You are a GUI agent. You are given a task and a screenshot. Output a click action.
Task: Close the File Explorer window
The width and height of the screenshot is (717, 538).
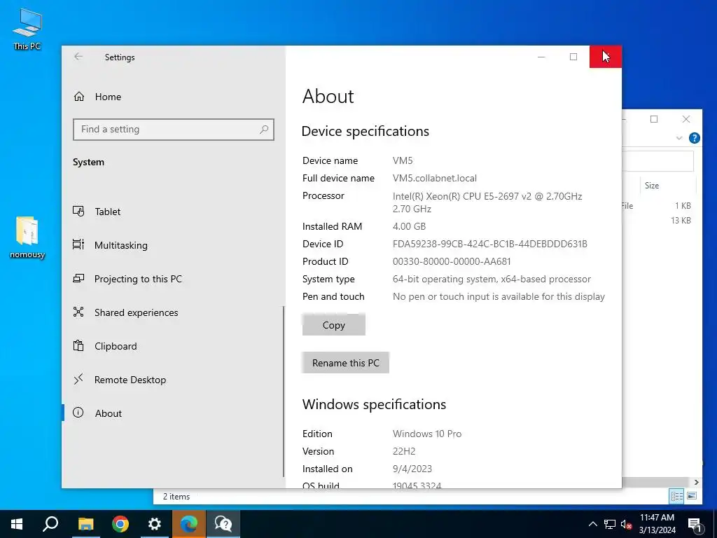[x=686, y=119]
